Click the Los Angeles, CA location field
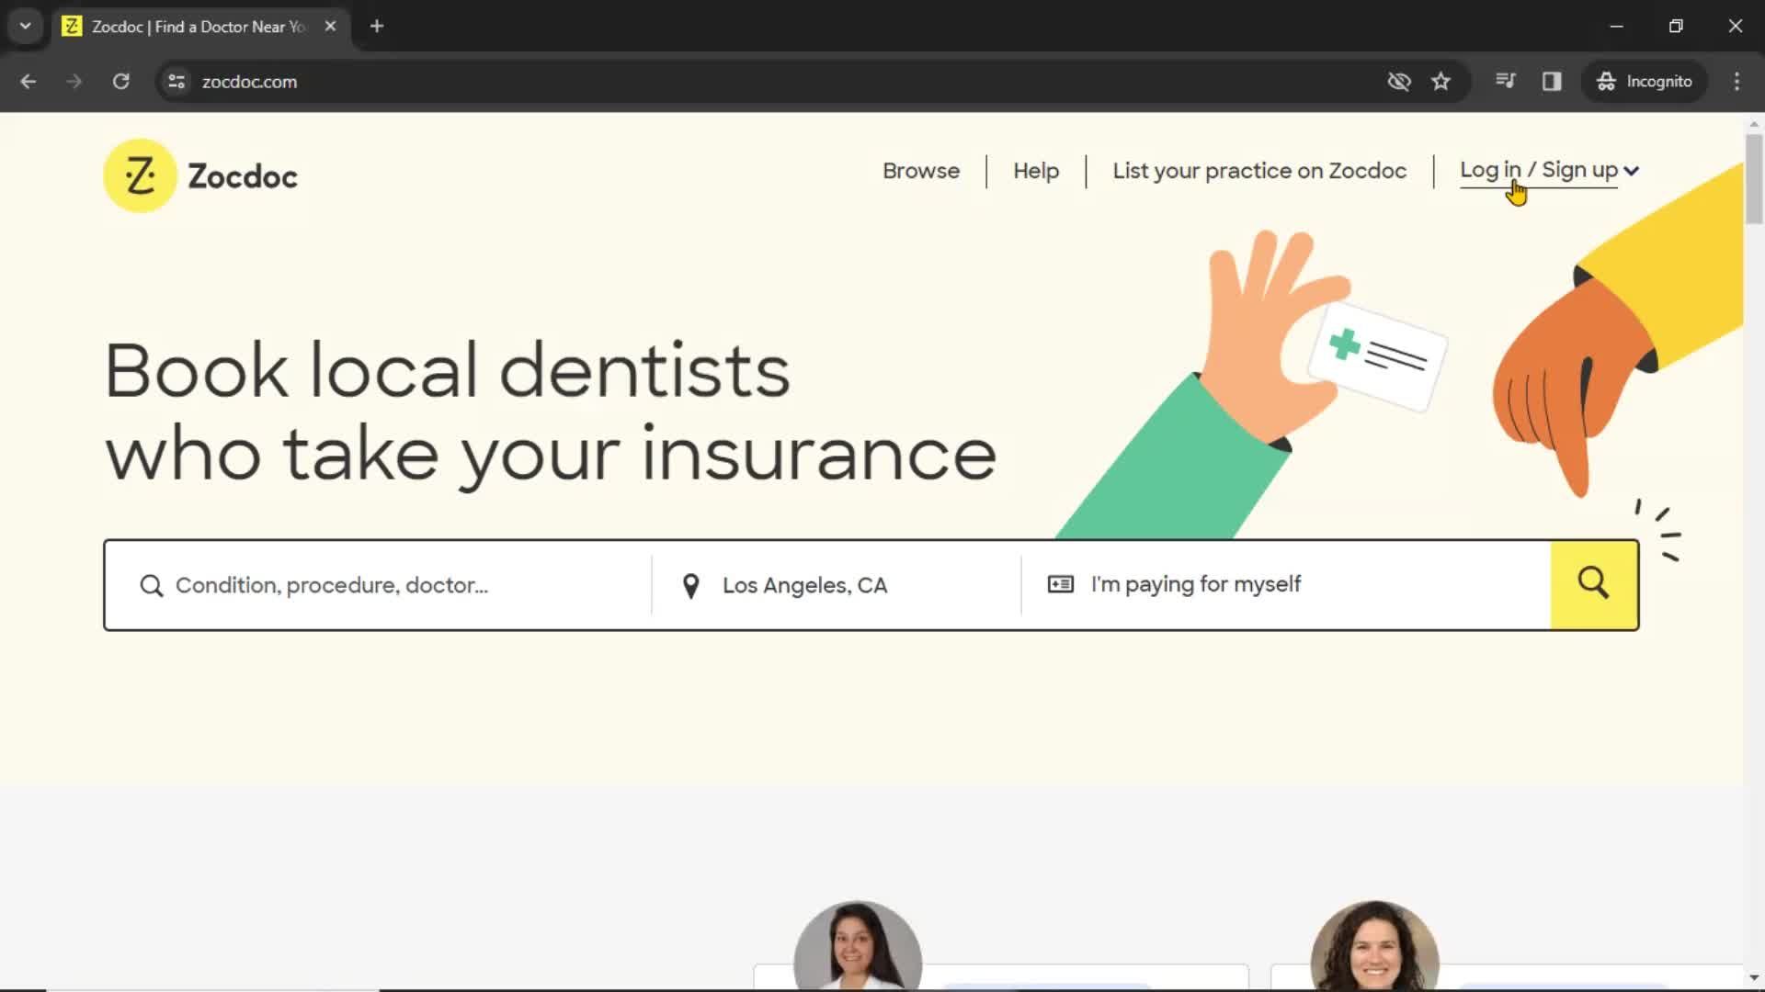The height and width of the screenshot is (992, 1765). (837, 585)
